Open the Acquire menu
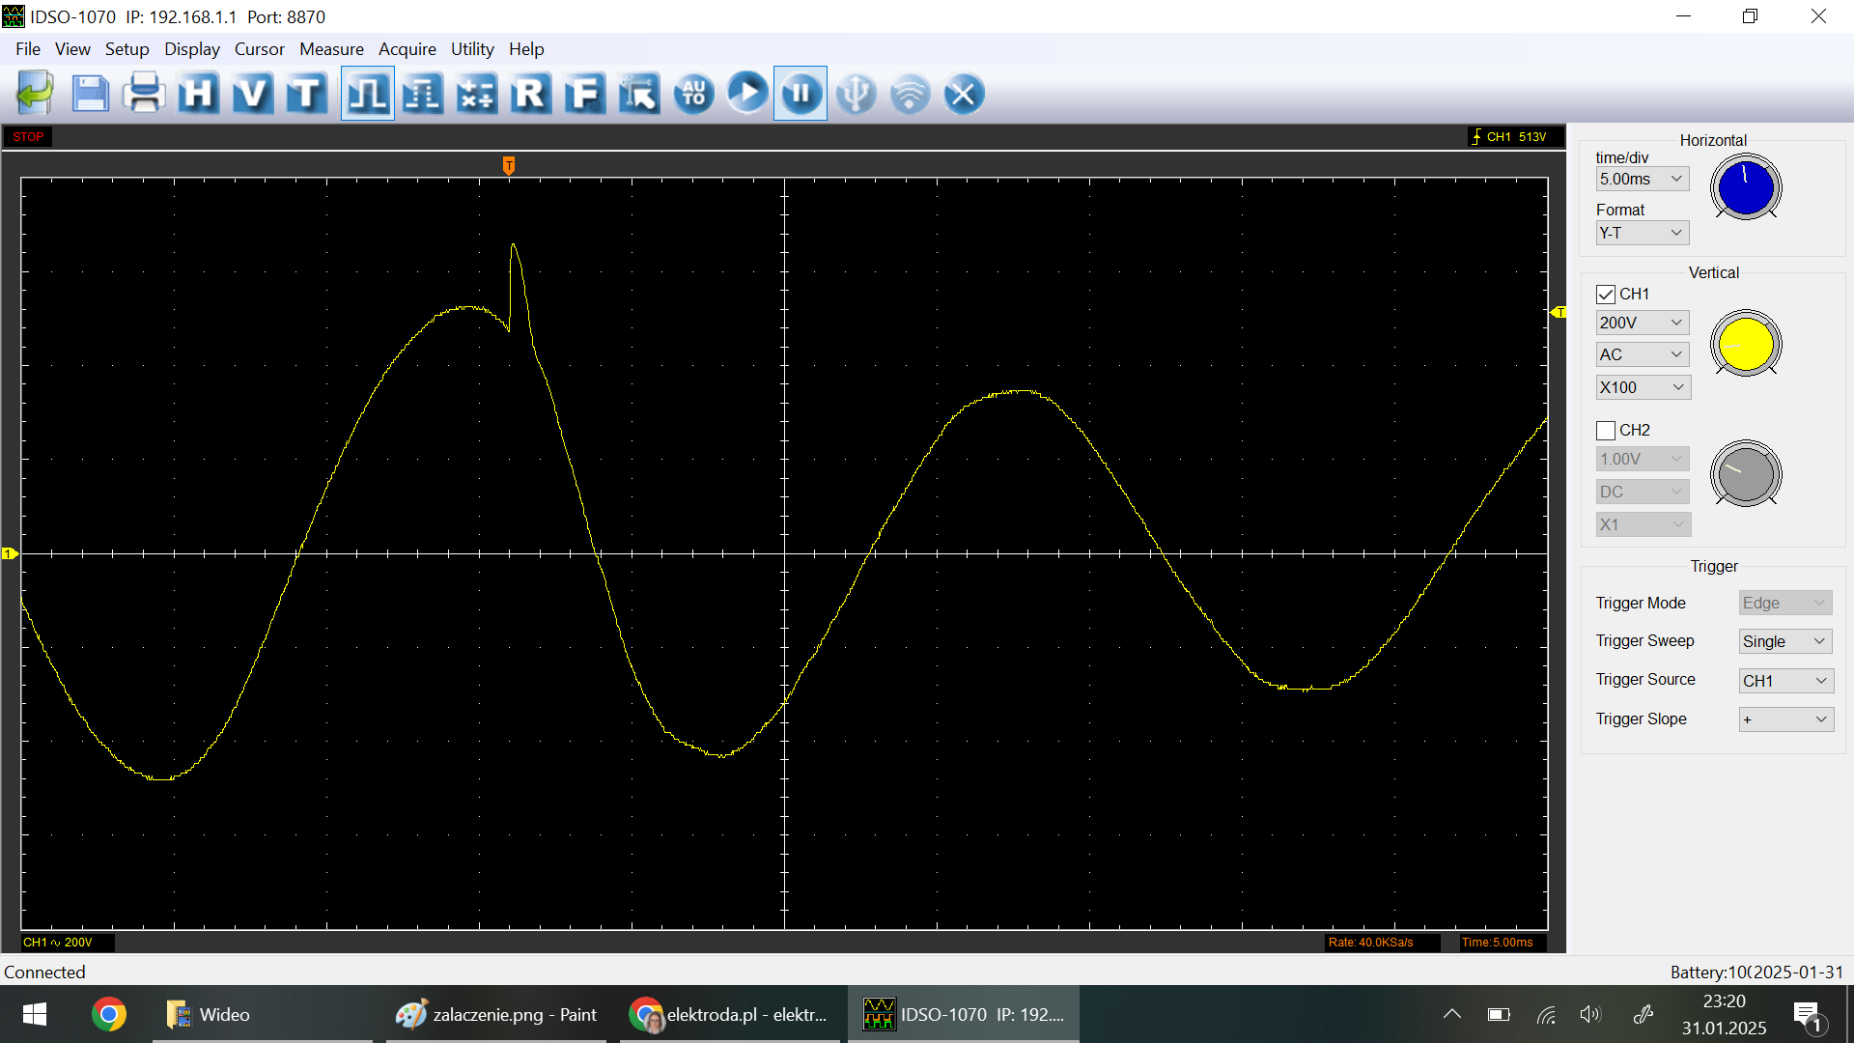1854x1043 pixels. pyautogui.click(x=407, y=49)
